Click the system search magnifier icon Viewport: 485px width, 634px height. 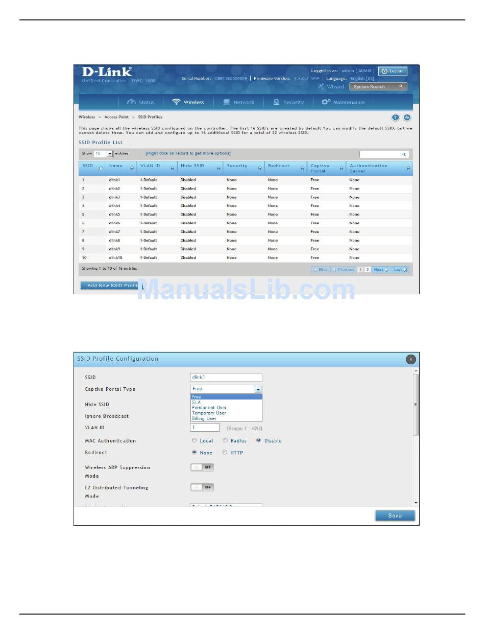click(x=401, y=87)
